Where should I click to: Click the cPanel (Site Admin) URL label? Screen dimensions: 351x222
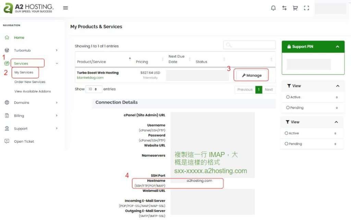pyautogui.click(x=144, y=115)
